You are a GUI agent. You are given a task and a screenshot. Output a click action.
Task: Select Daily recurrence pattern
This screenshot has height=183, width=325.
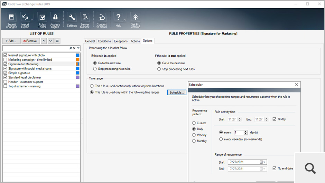click(x=194, y=129)
